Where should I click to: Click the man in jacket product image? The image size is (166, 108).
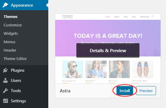pos(120,69)
